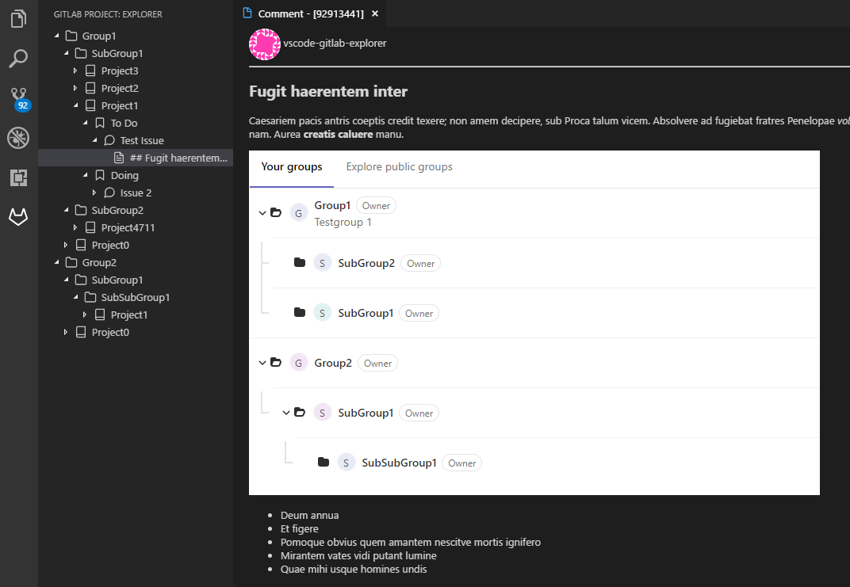The width and height of the screenshot is (850, 587).
Task: Expand the Issue 2 tree item
Action: 94,192
